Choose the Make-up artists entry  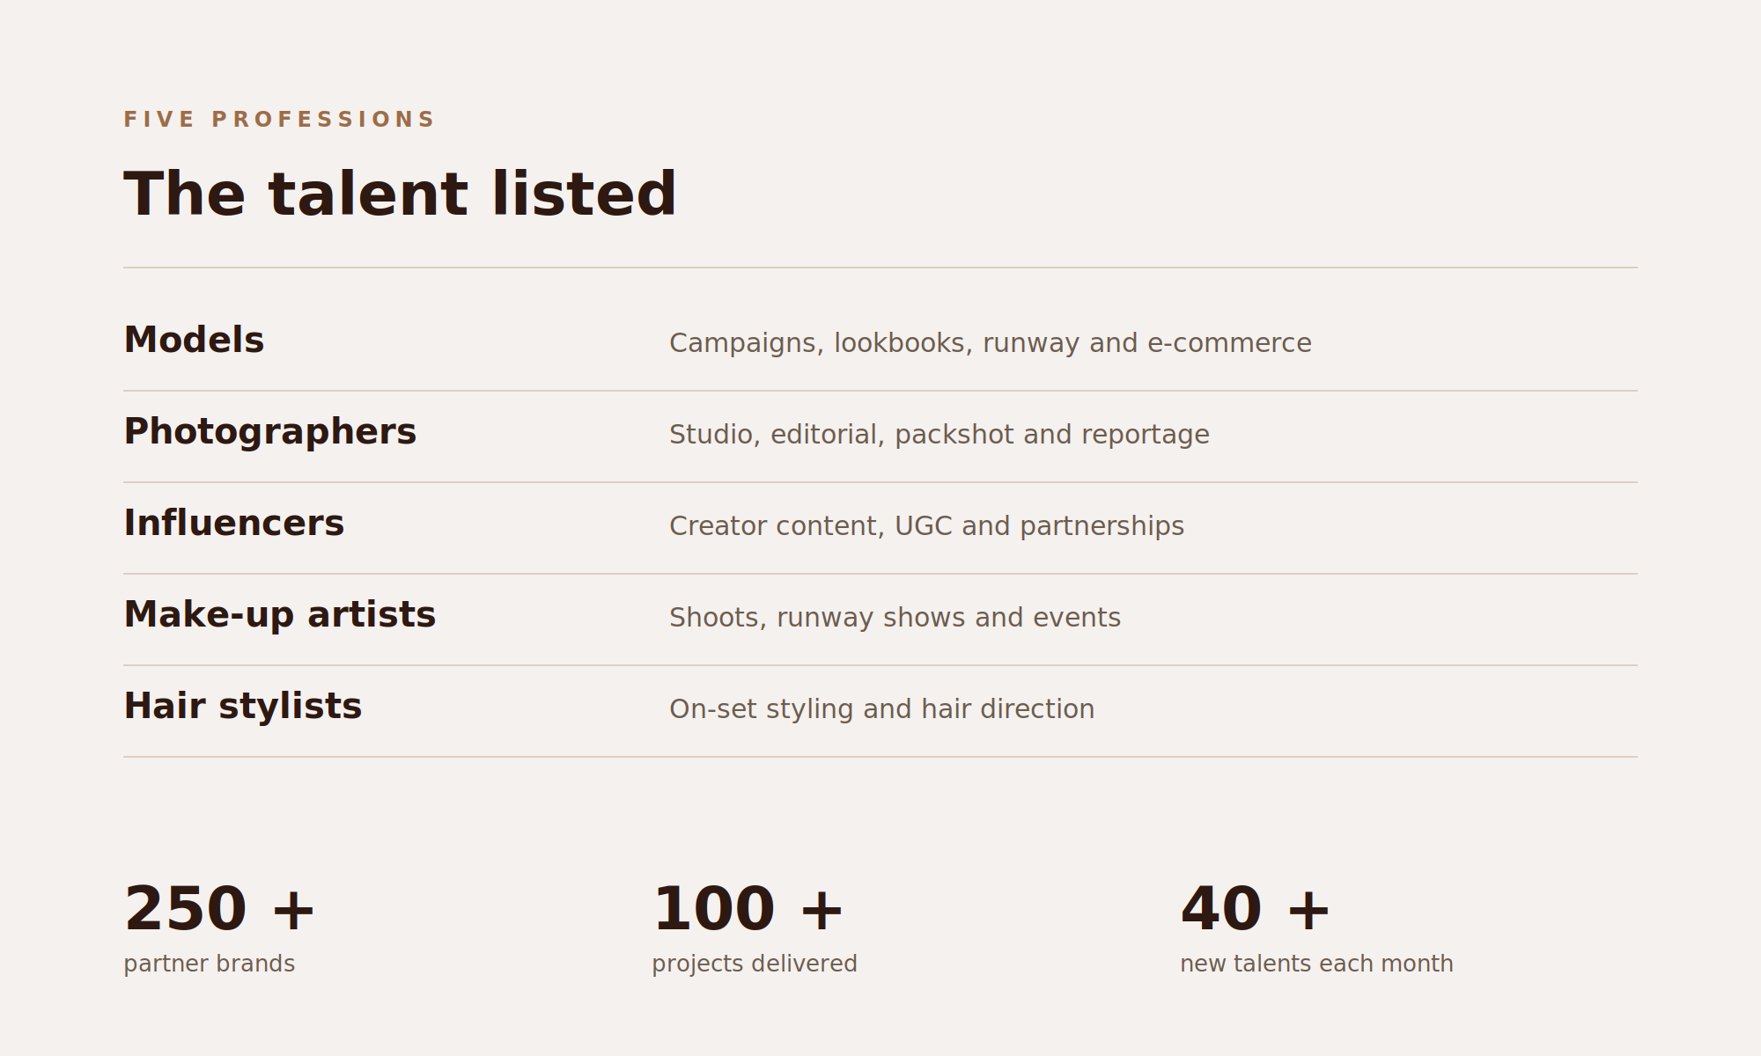point(279,615)
